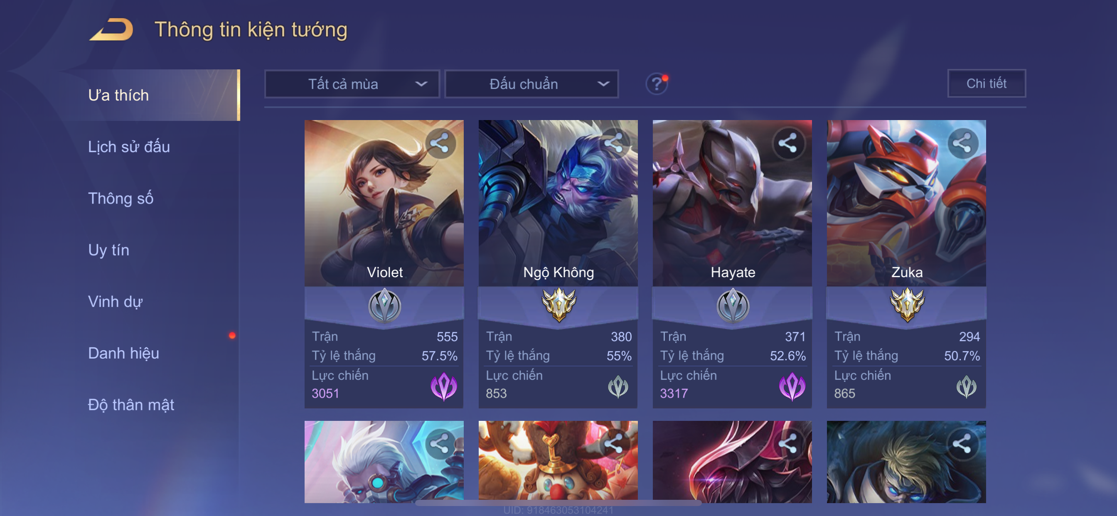
Task: Click Violet's purple Lực chiến emblem
Action: coord(443,386)
